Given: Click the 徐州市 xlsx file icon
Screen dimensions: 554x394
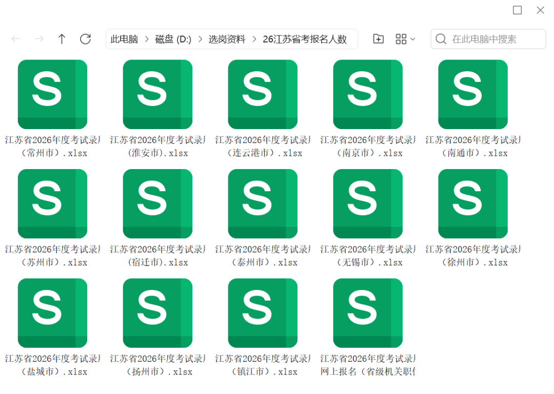Looking at the screenshot, I should tap(472, 204).
